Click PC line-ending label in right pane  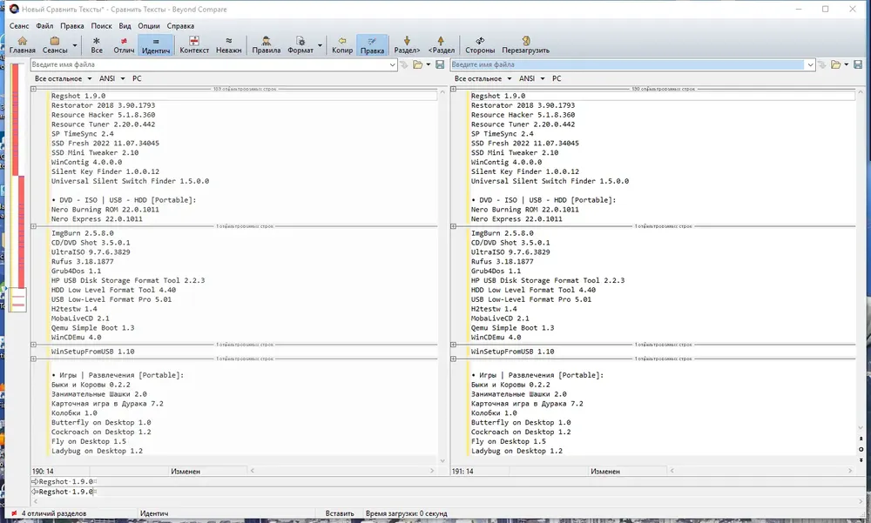click(x=557, y=79)
